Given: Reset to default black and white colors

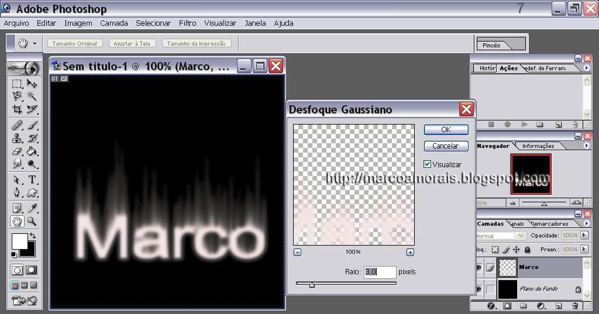Looking at the screenshot, I should pyautogui.click(x=14, y=254).
